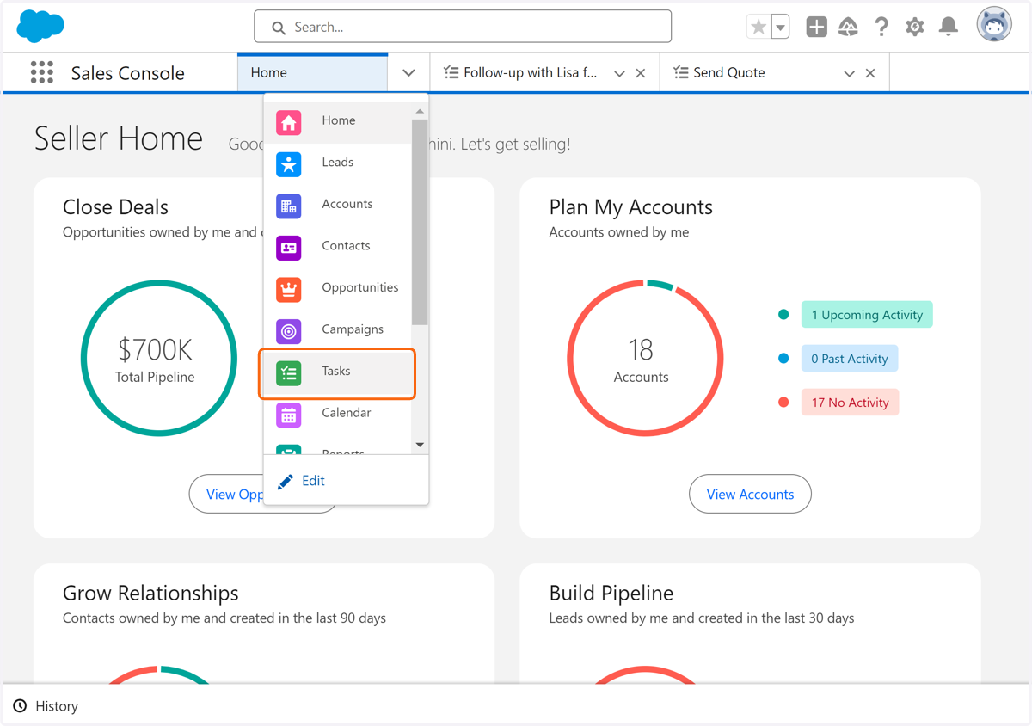Open the user profile avatar
This screenshot has height=726, width=1032.
(994, 25)
